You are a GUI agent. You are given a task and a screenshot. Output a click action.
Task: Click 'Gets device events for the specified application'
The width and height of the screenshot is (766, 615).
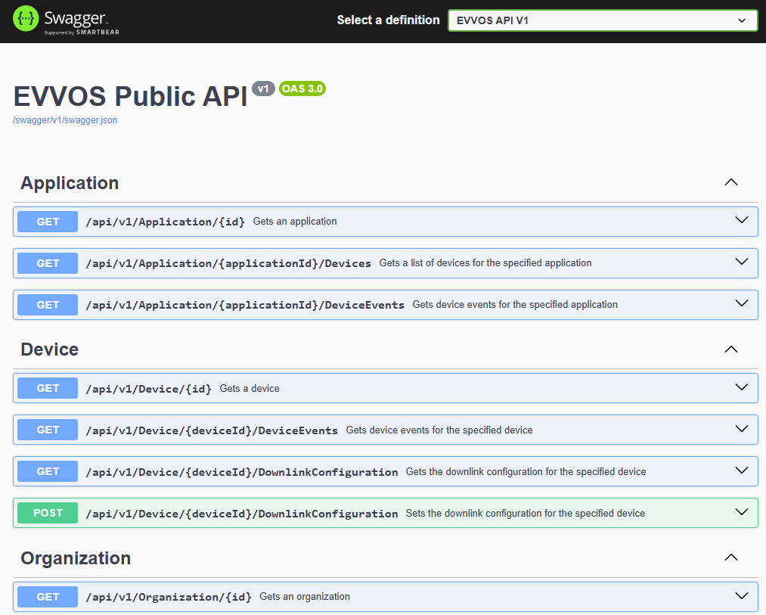point(515,305)
